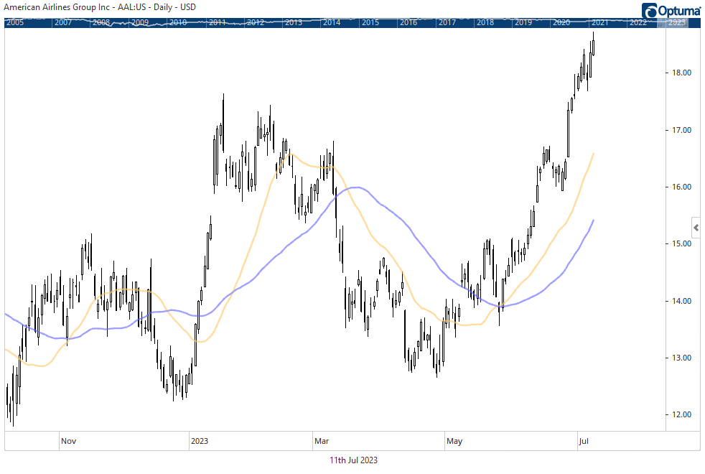Click the 16.00 price axis label

pyautogui.click(x=681, y=187)
